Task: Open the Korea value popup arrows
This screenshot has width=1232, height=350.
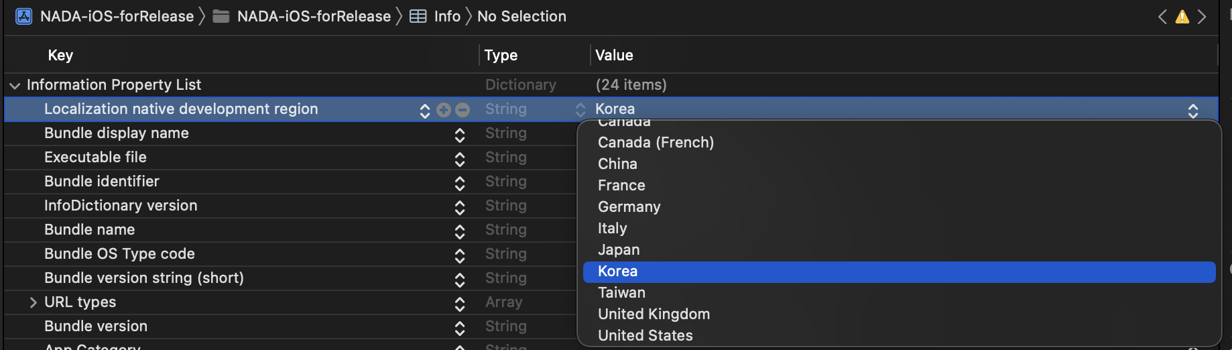Action: pyautogui.click(x=1193, y=111)
